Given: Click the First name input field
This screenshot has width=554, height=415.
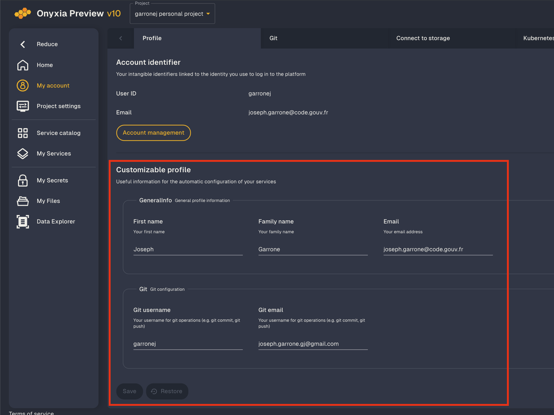Looking at the screenshot, I should pyautogui.click(x=188, y=249).
